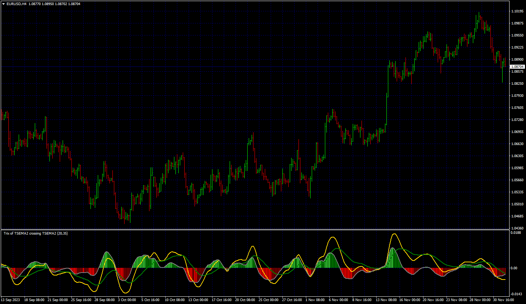Click the 0.0188 indicator scale value
The width and height of the screenshot is (526, 304).
(x=516, y=232)
